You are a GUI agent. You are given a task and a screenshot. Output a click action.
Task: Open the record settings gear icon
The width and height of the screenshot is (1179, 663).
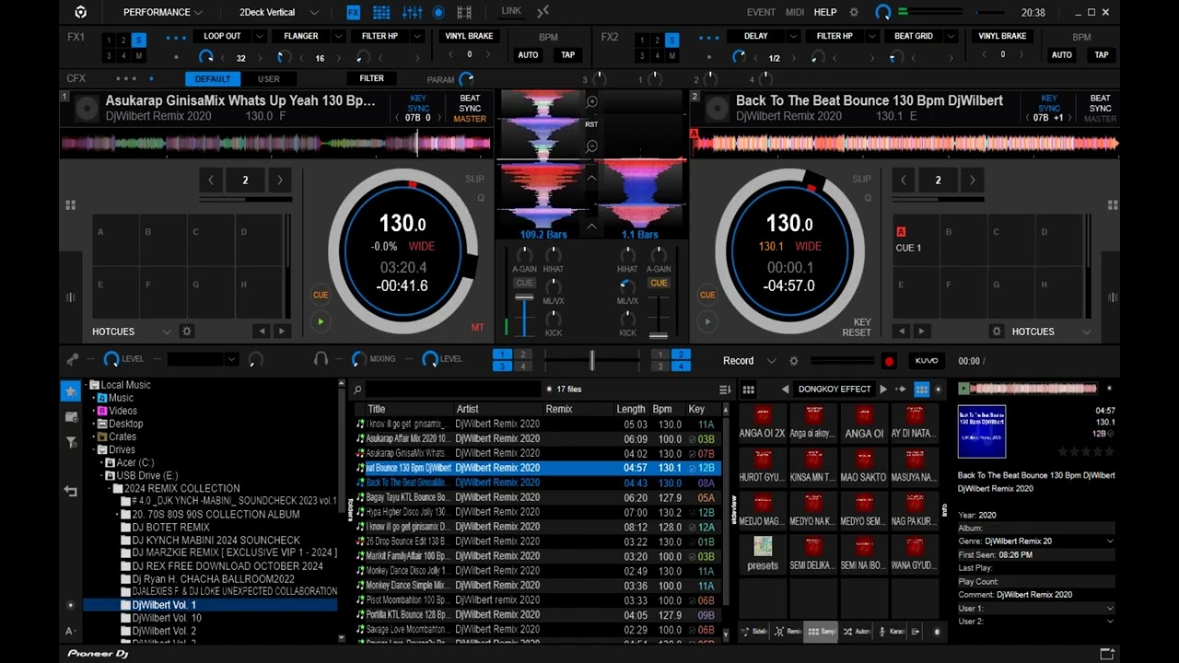pos(794,361)
